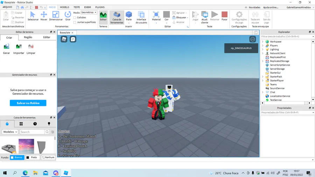This screenshot has height=177, width=315.
Task: Click Retomar to resume test
Action: coord(215,16)
